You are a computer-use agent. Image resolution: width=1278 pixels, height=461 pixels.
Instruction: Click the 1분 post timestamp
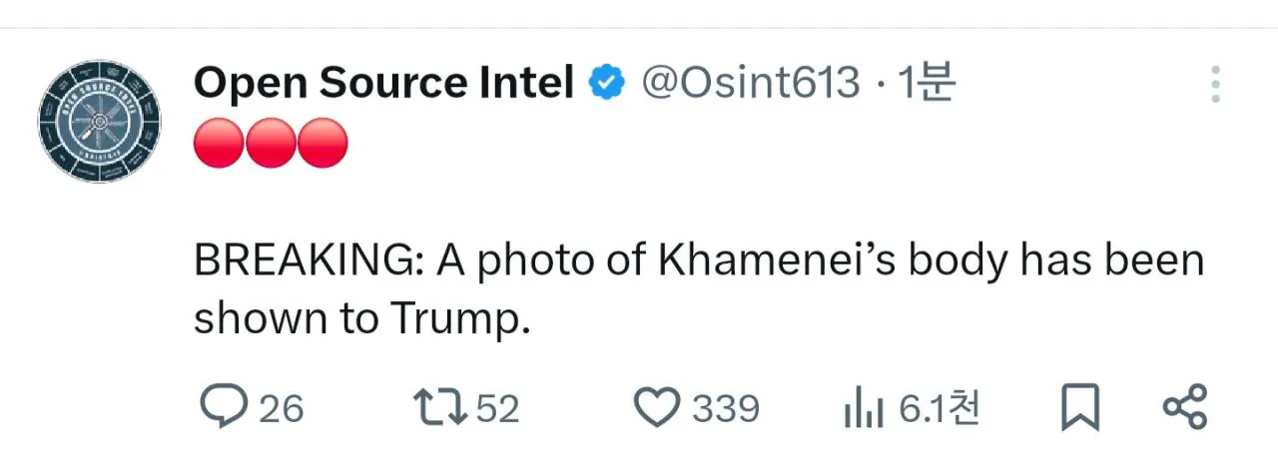927,84
